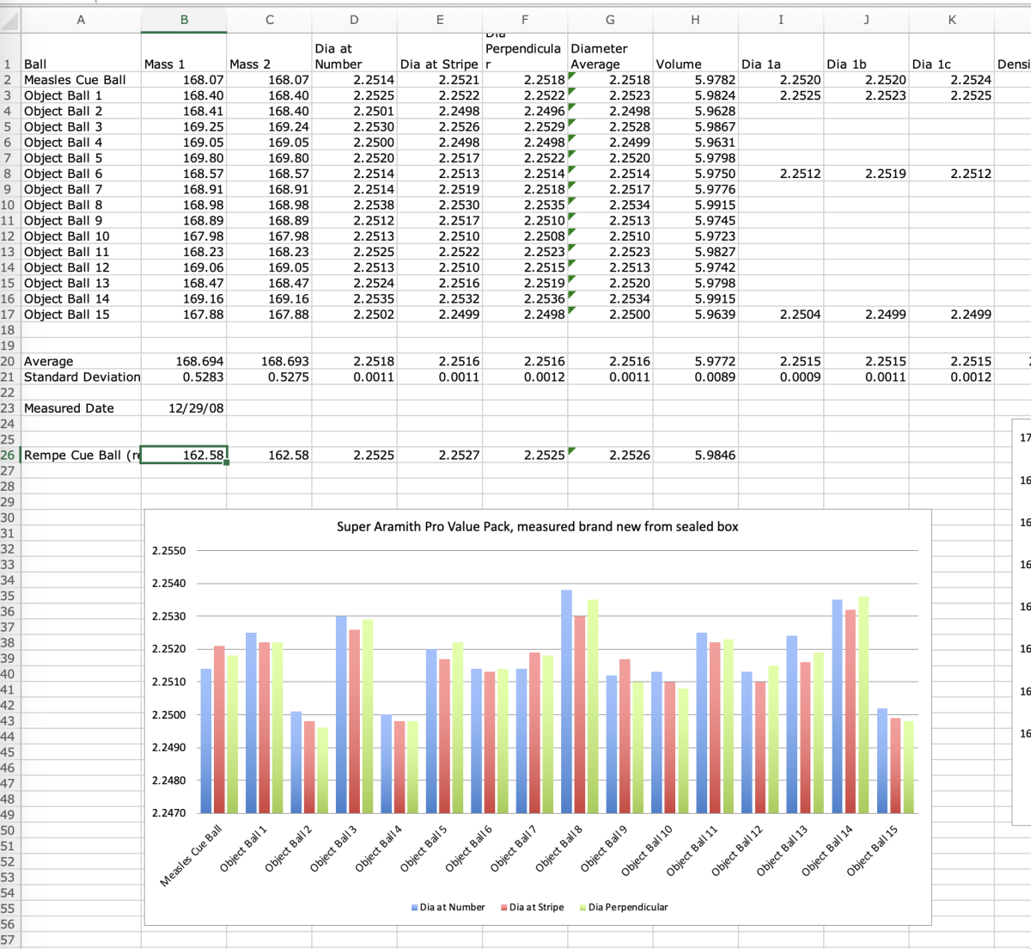Select the Measured Date cell showing 12/29/08
1031x949 pixels.
click(x=184, y=408)
